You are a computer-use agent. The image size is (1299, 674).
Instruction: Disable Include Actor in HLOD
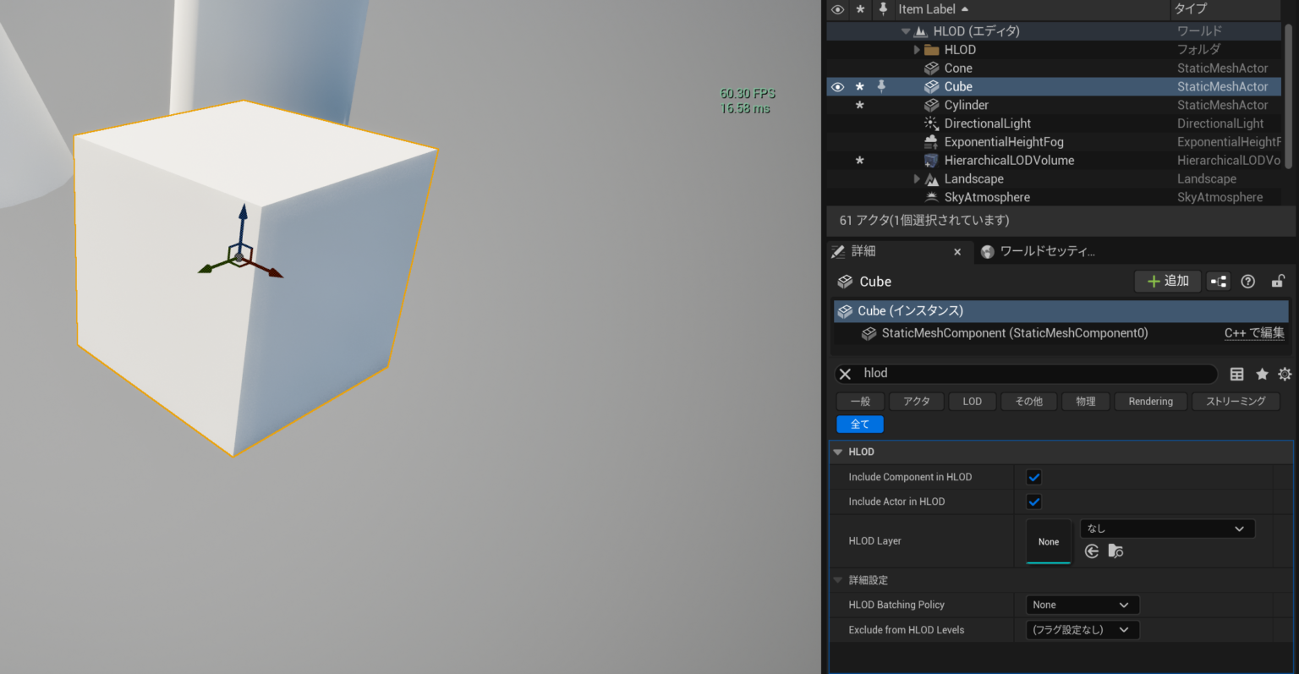(1033, 501)
